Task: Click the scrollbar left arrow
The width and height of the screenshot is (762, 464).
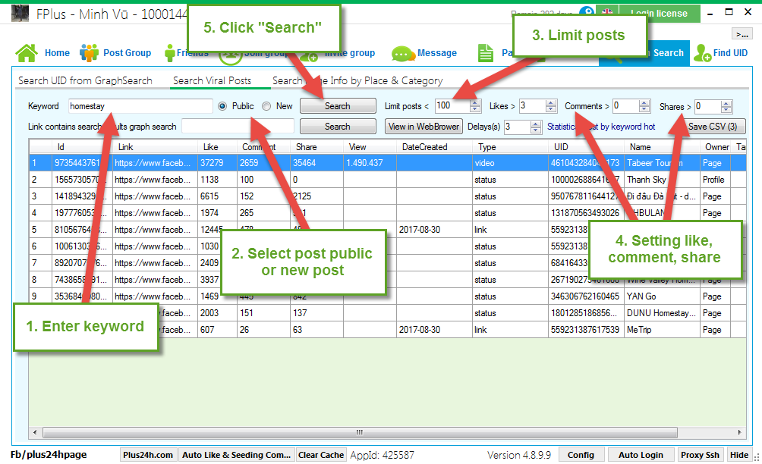Action: (x=34, y=432)
